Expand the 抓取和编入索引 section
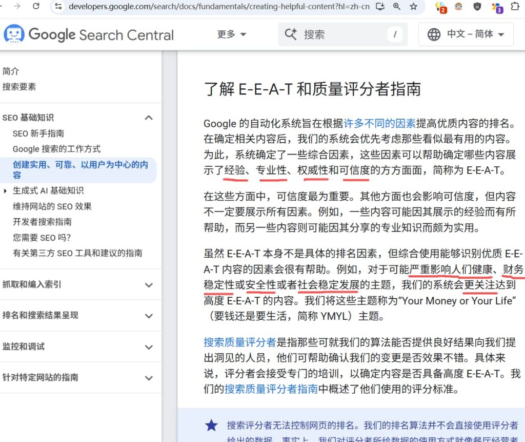The height and width of the screenshot is (442, 525). (149, 285)
